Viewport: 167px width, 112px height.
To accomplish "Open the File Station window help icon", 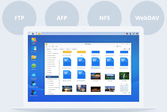I will pos(122,44).
